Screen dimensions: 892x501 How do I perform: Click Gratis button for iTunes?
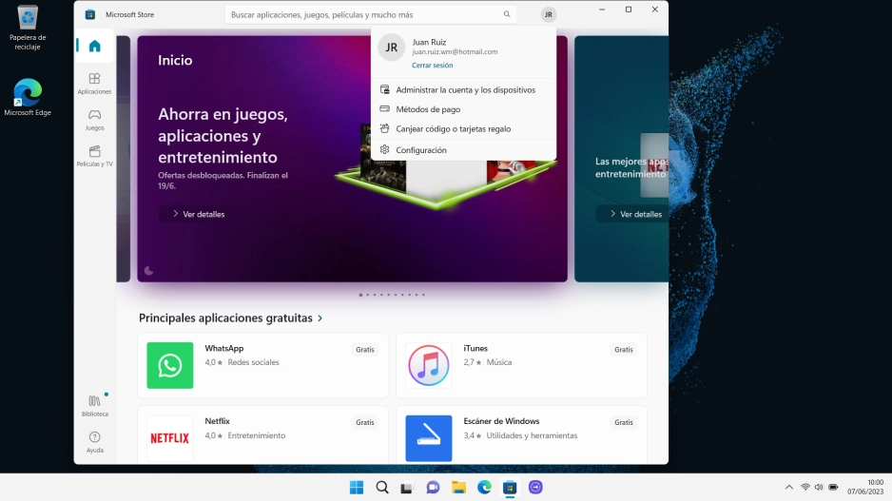tap(624, 350)
